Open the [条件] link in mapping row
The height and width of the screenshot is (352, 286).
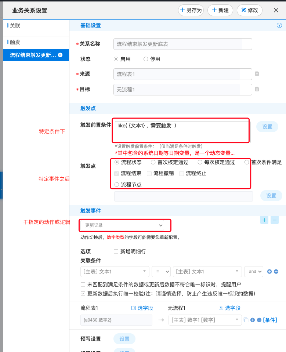coord(270,320)
